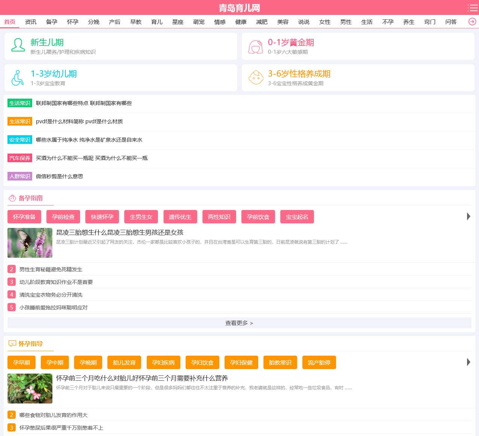479x436 pixels.
Task: Click the 备孕指南 section header icon
Action: (12, 198)
